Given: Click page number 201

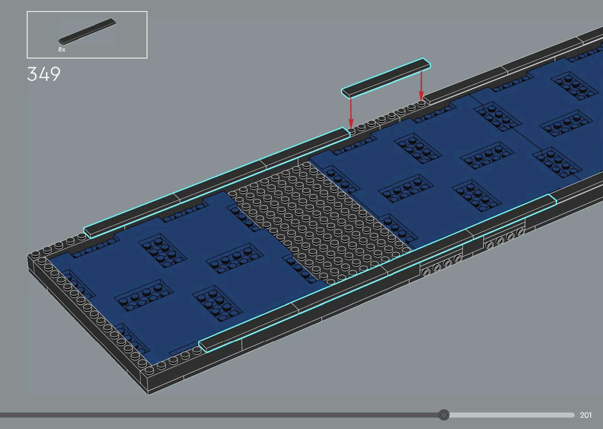Looking at the screenshot, I should click(x=586, y=415).
